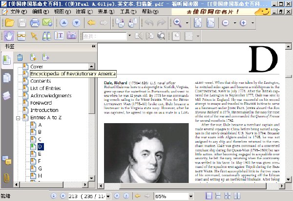The image size is (293, 201).
Task: Click the bookmark panel horizontal scrollbar thumb
Action: (x=42, y=184)
